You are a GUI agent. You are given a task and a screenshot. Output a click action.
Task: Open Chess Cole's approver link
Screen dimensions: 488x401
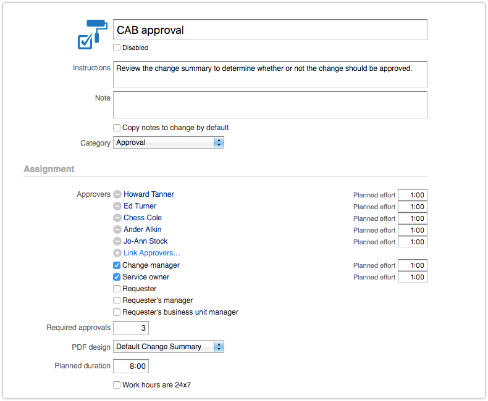click(x=143, y=218)
